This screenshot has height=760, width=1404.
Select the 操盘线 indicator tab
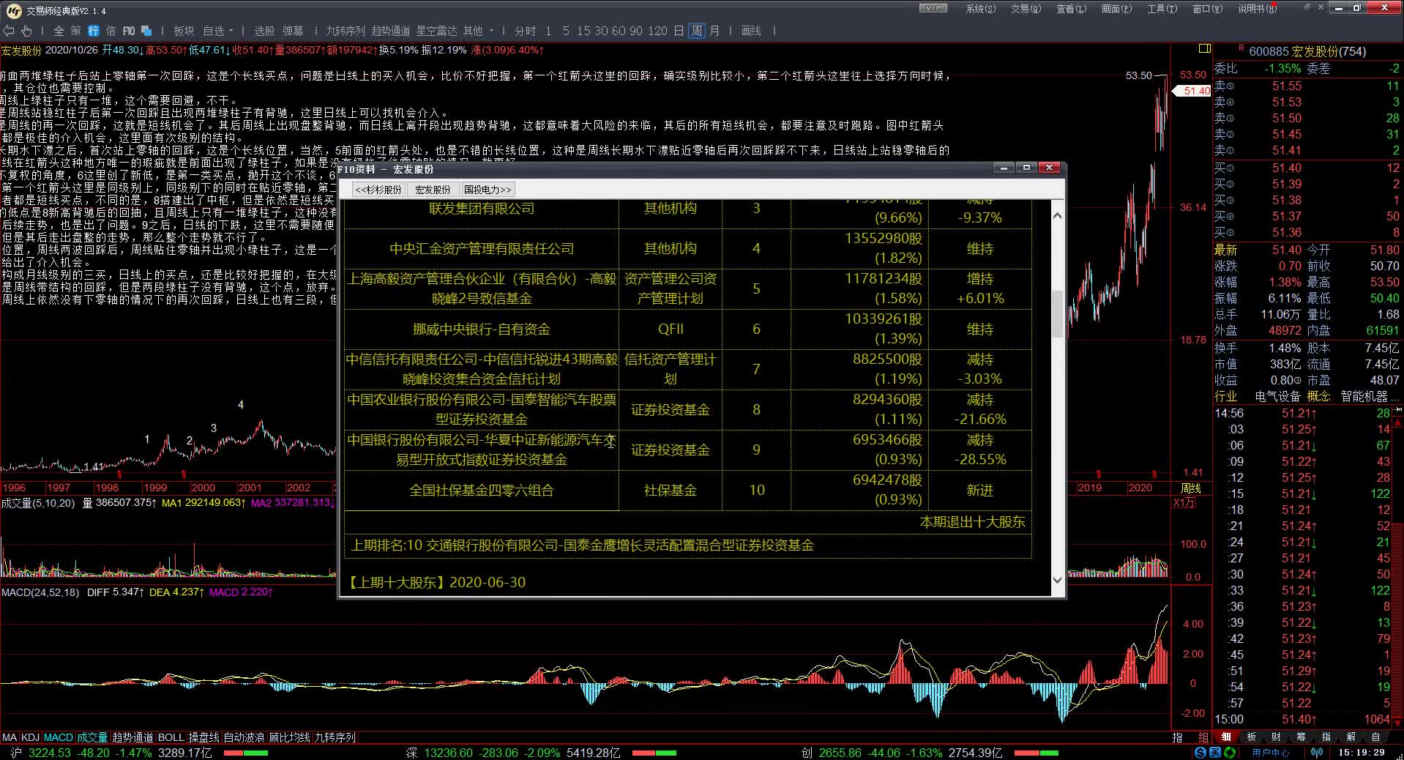click(x=204, y=737)
